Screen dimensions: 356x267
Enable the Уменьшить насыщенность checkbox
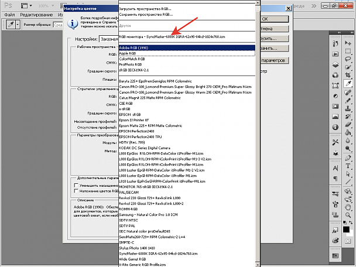click(76, 186)
